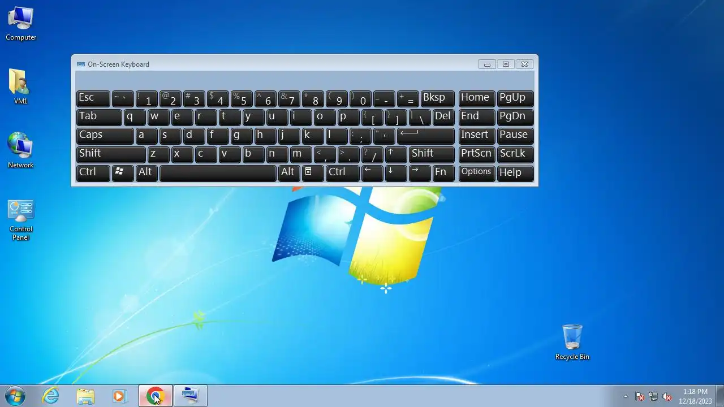
Task: Open the Windows Start menu orb
Action: [15, 396]
